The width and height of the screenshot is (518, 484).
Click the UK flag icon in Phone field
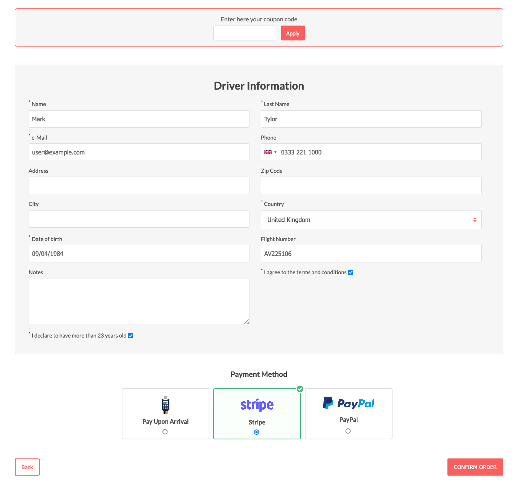268,152
